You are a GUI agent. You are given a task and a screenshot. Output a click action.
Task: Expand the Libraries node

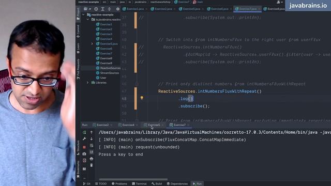click(88, 83)
